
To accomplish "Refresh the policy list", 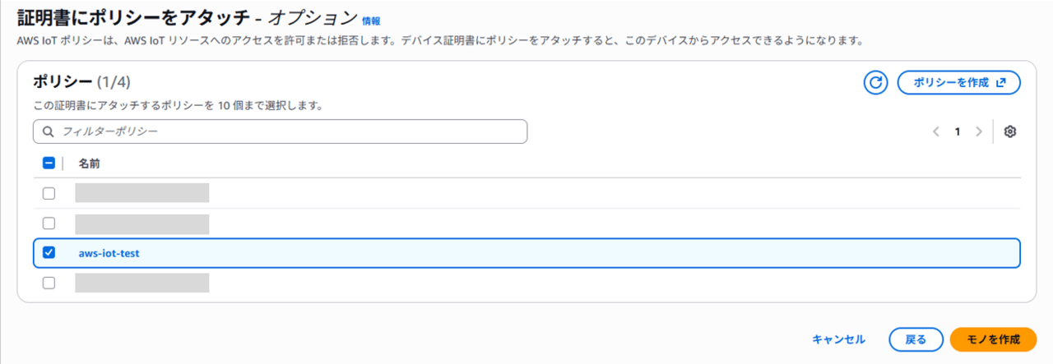I will pos(876,82).
